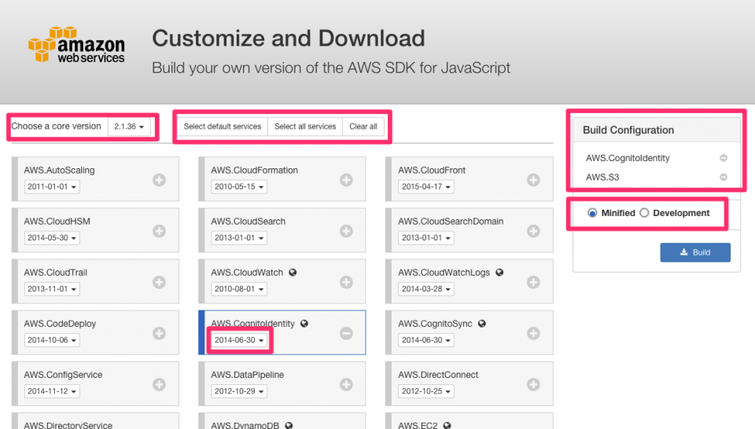Viewport: 755px width, 429px height.
Task: Click the Build Configuration panel heading
Action: 628,130
